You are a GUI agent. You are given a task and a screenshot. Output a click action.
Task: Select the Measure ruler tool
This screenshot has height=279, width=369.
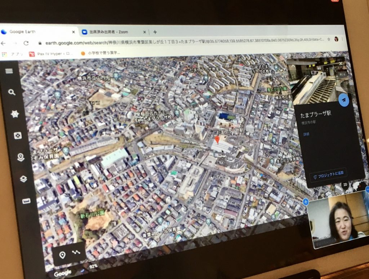[26, 201]
